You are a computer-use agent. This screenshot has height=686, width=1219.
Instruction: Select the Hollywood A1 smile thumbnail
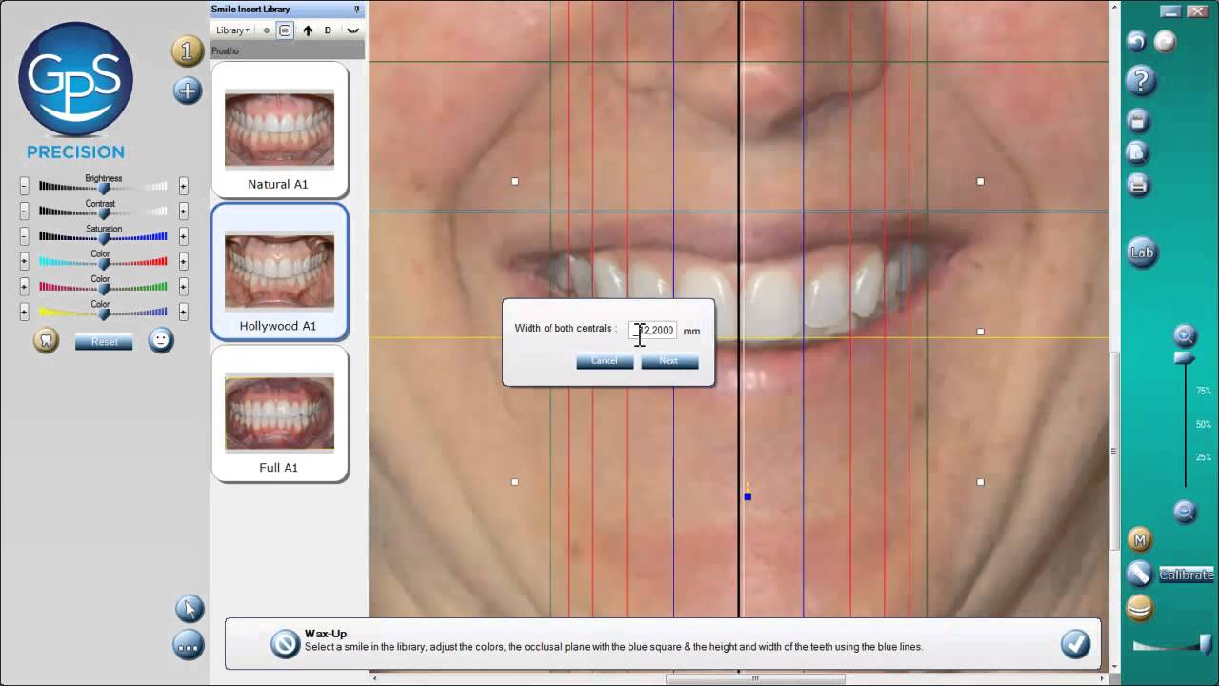click(x=279, y=272)
